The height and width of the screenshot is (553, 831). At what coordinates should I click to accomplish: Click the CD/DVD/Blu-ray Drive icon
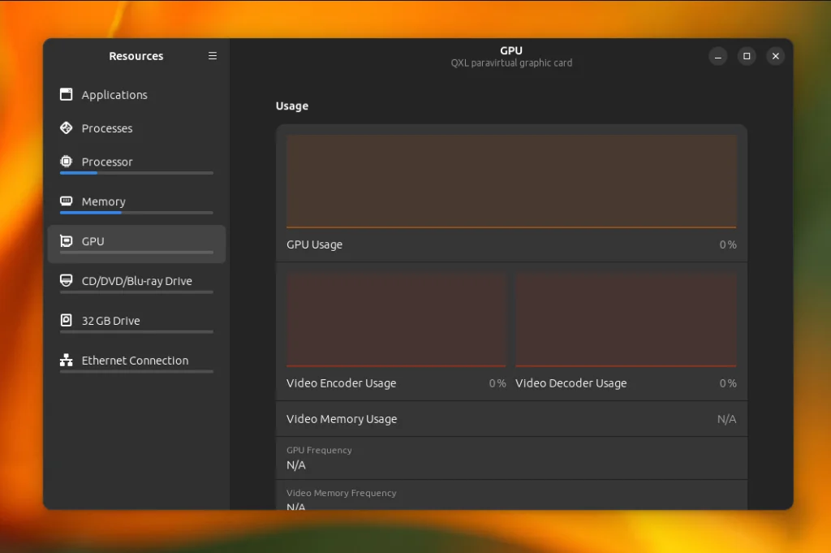click(67, 281)
